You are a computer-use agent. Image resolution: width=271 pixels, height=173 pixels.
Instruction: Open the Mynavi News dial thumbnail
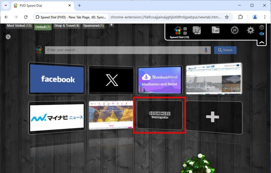point(57,118)
